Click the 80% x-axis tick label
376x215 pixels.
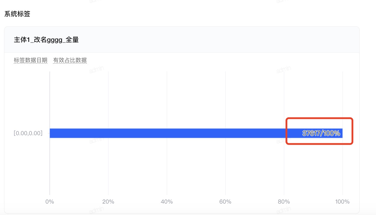click(x=284, y=202)
